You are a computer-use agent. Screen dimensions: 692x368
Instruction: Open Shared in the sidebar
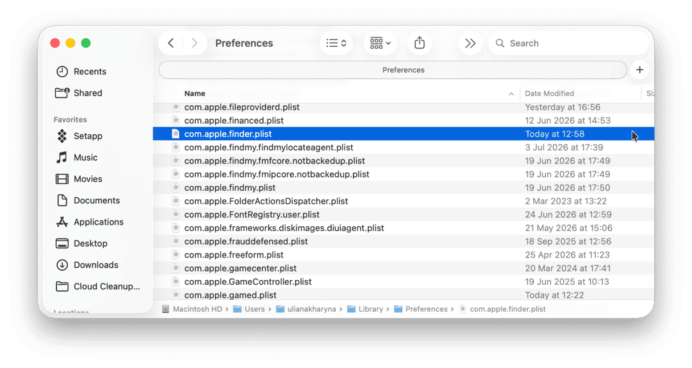tap(88, 93)
